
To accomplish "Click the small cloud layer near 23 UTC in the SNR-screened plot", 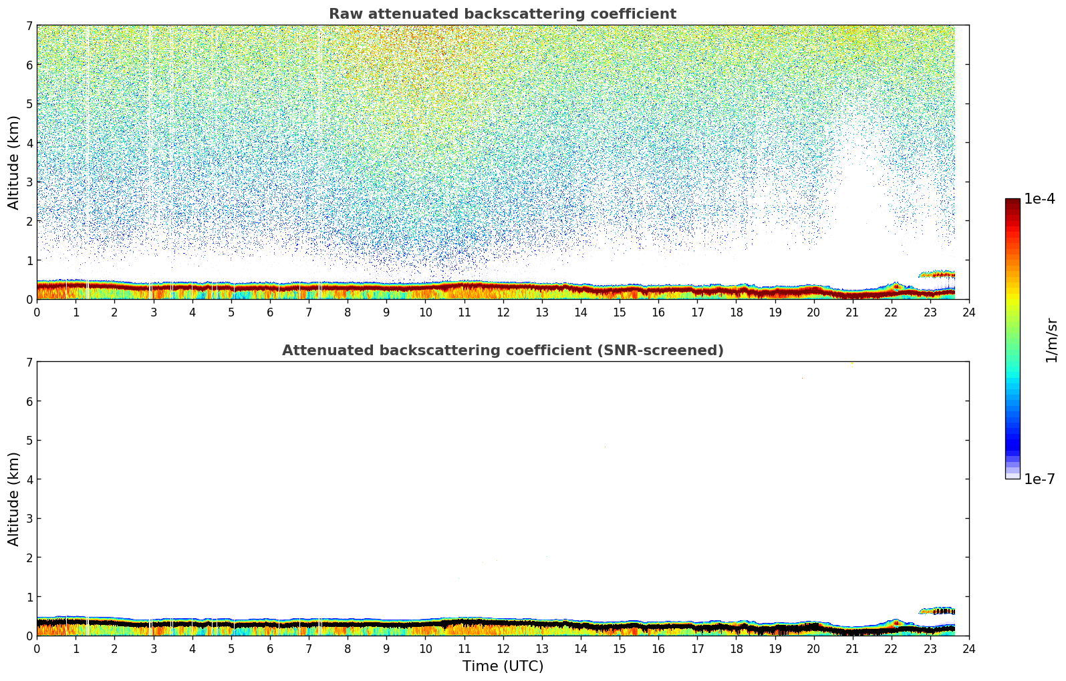I will pos(936,610).
